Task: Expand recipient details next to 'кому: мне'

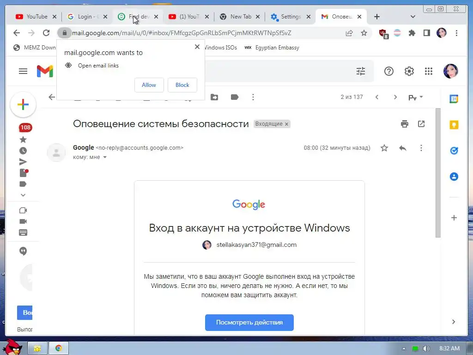Action: point(105,157)
